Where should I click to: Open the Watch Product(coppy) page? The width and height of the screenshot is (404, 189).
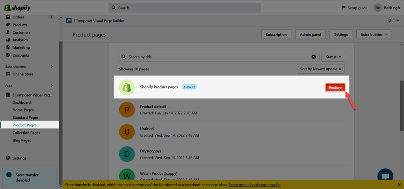click(159, 173)
